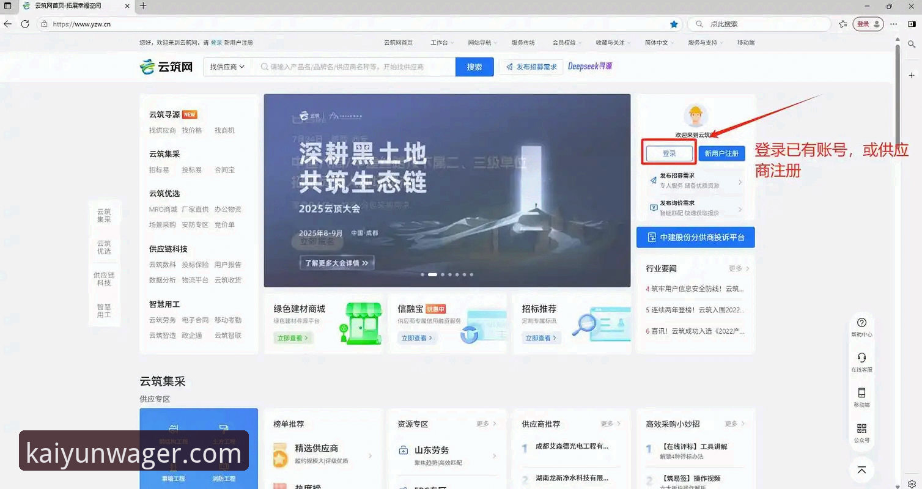
Task: Click 中建股份分供商投诉平台 button
Action: tap(695, 237)
